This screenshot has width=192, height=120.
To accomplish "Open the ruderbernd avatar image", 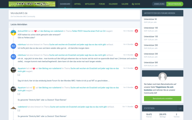I will [x=13, y=108].
